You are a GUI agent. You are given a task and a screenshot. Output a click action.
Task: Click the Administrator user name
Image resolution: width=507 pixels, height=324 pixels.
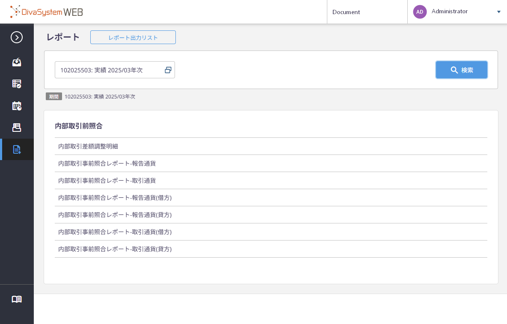(449, 11)
